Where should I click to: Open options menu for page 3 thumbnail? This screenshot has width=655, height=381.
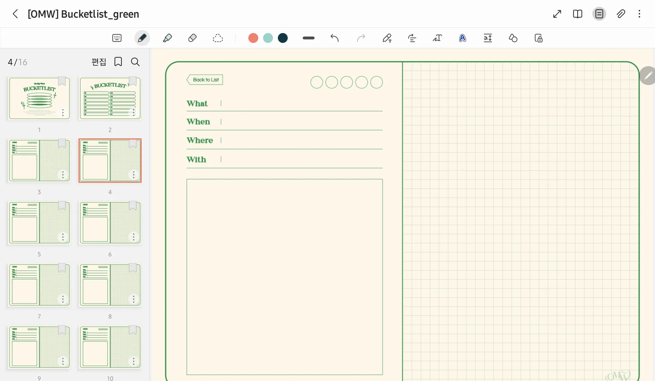pos(63,175)
